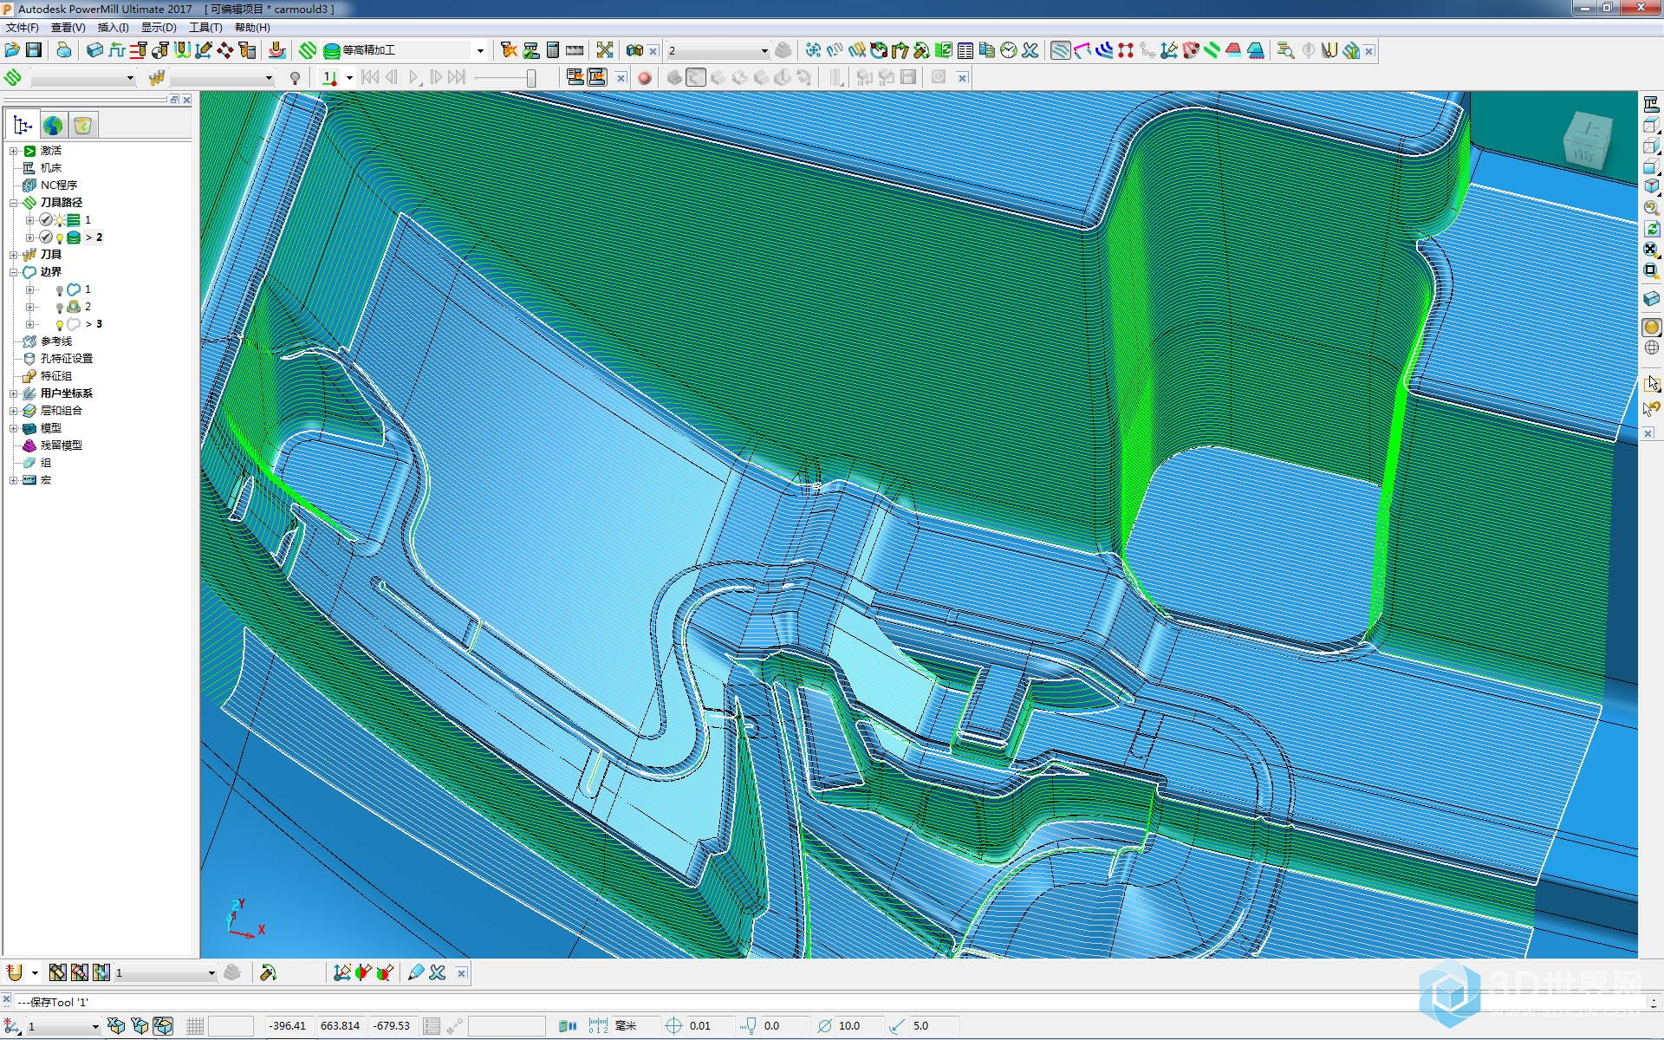Viewport: 1664px width, 1040px height.
Task: Open the 插入(I) menu
Action: pyautogui.click(x=113, y=28)
